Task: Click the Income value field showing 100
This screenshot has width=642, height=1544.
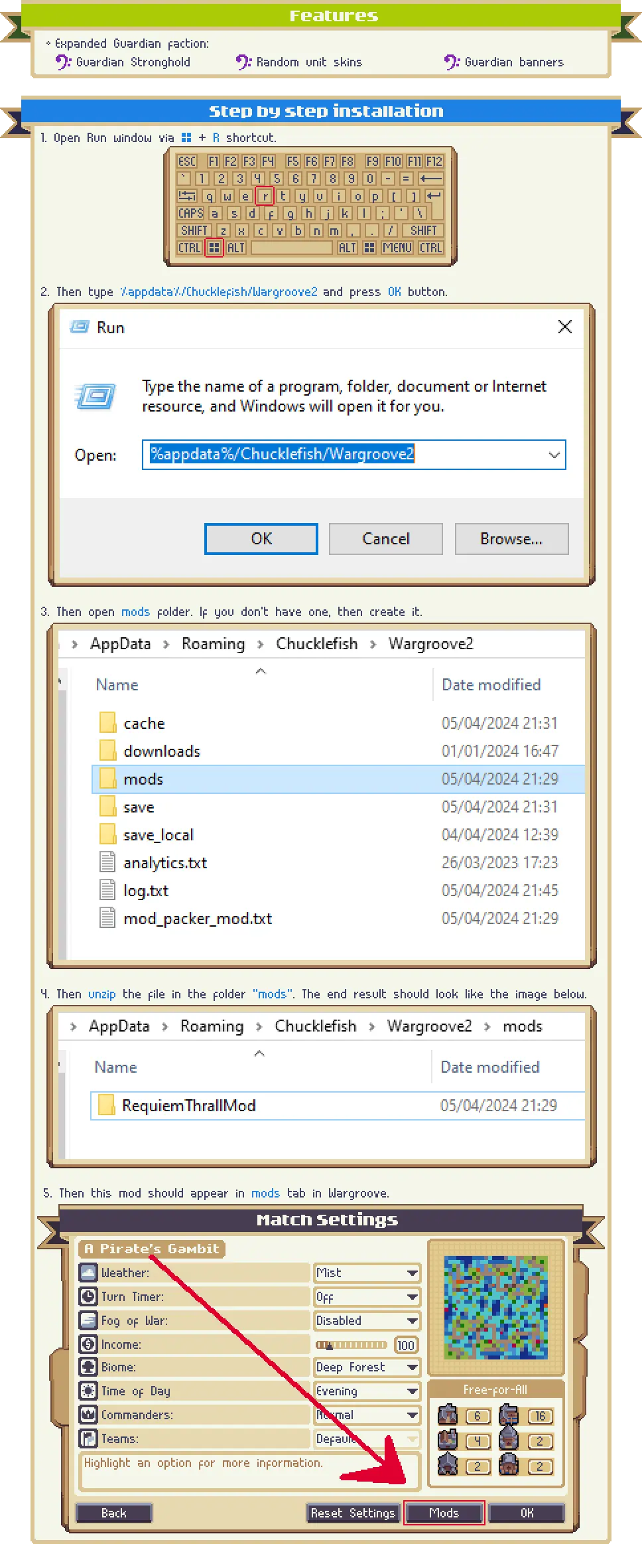Action: pos(406,1344)
